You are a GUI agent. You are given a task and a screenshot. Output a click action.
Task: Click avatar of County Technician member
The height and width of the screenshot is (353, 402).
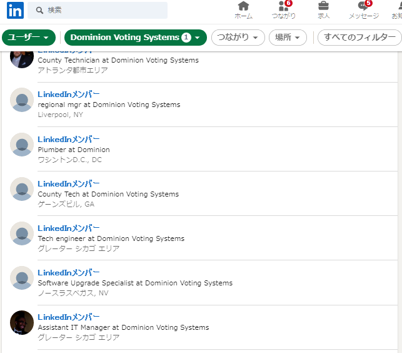point(22,59)
